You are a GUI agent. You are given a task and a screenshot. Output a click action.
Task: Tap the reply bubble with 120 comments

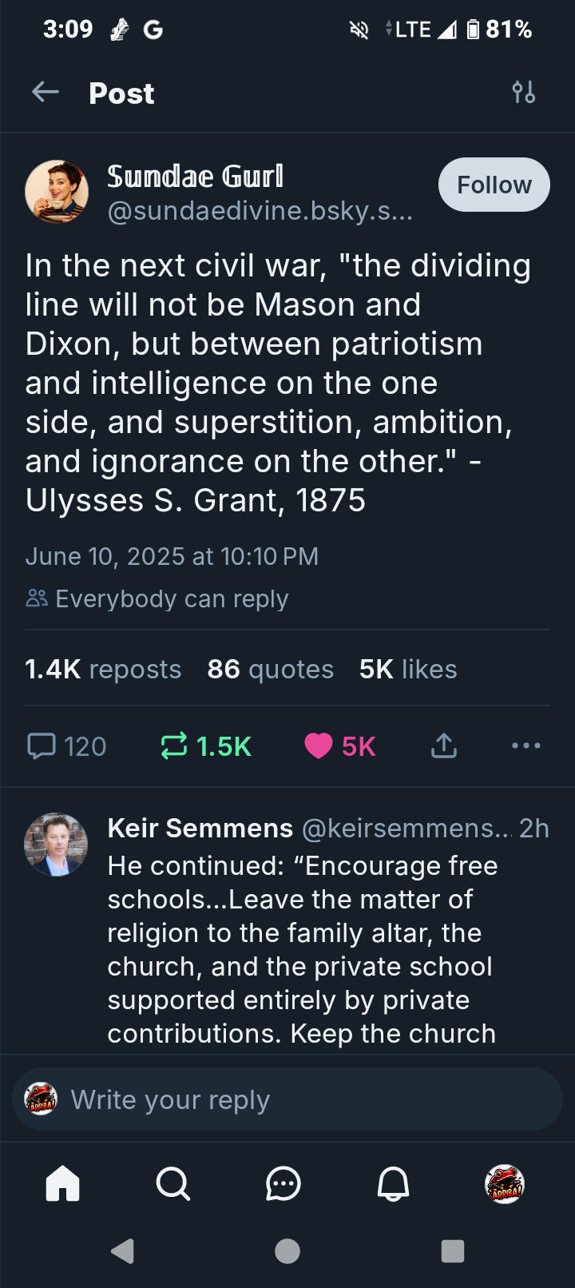pos(67,746)
